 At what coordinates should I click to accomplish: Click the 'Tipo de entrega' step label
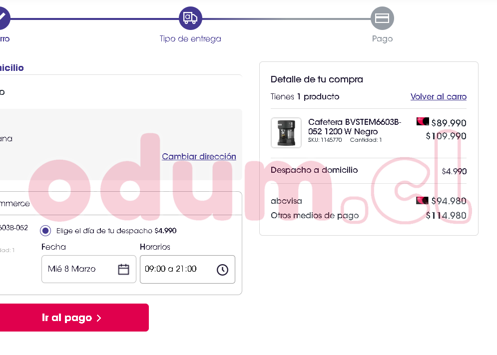tap(190, 38)
